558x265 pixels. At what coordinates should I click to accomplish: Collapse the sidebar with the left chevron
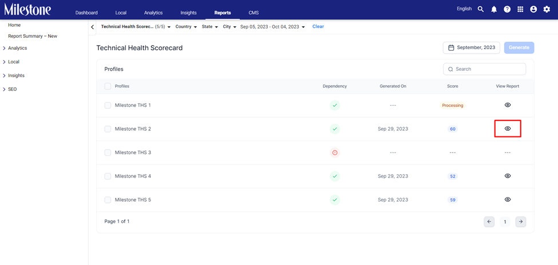92,27
